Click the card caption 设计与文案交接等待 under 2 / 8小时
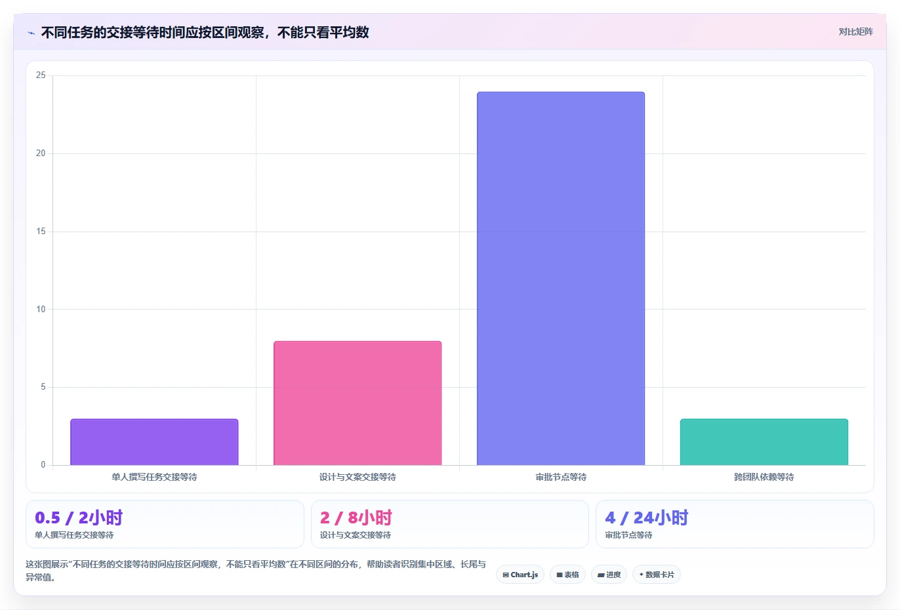This screenshot has height=610, width=900. tap(356, 535)
